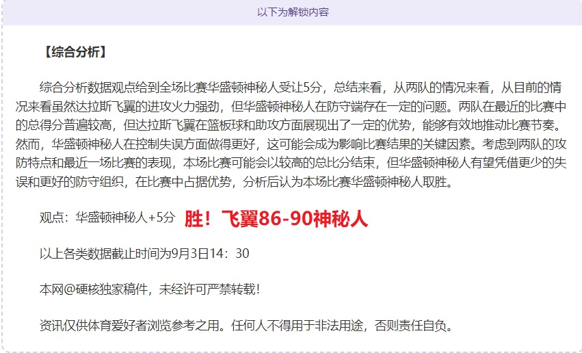Screen dimensions: 582x353
Task: Click the line '观点：华盛顿神秘人+5分'
Action: 107,217
